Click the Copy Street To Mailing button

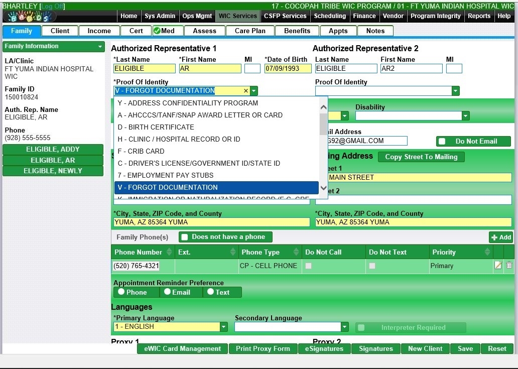pyautogui.click(x=421, y=157)
